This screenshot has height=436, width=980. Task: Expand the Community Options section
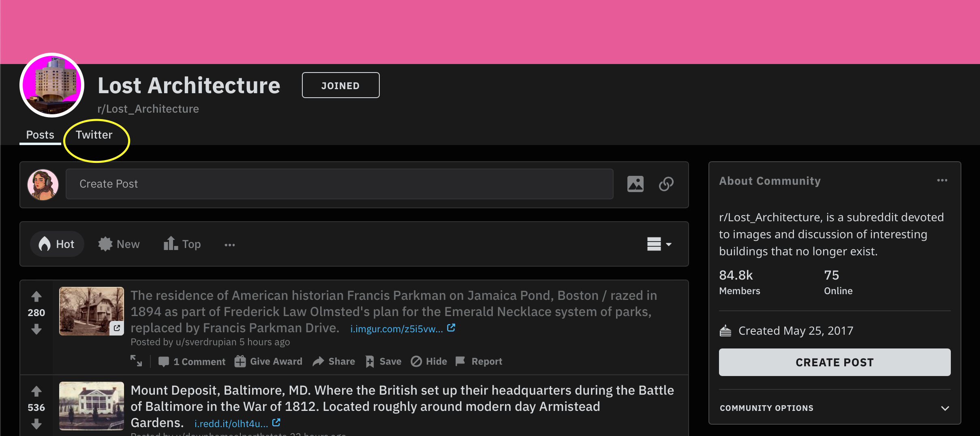pyautogui.click(x=945, y=408)
